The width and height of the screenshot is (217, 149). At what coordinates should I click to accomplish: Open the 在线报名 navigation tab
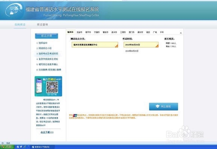coord(20,25)
